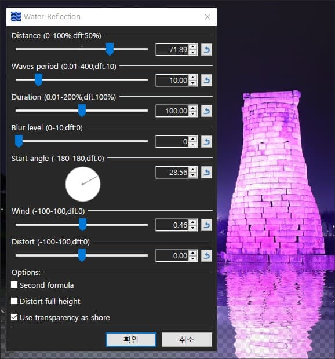Close the Water Reflection dialog
The height and width of the screenshot is (359, 335).
click(207, 17)
